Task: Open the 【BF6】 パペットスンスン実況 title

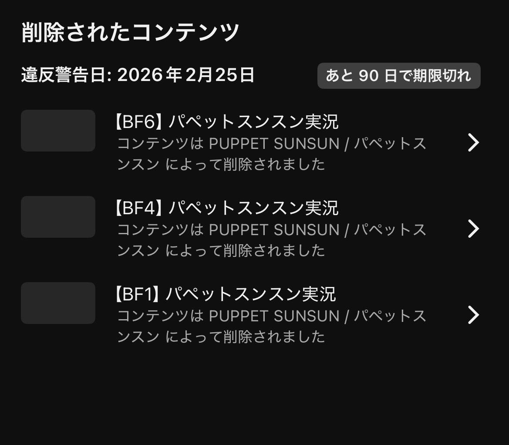Action: (226, 122)
